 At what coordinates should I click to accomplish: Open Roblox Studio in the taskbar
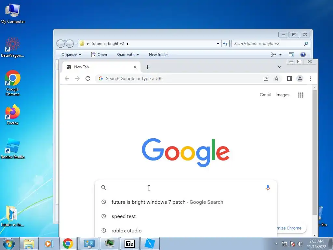pos(150,243)
